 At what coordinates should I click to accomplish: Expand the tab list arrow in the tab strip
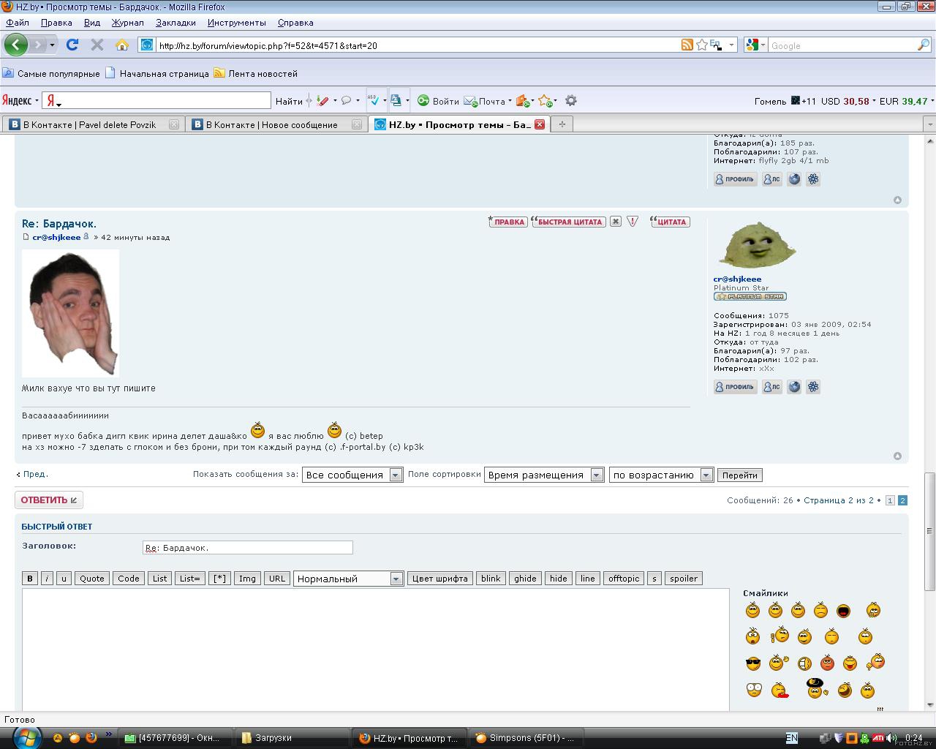coord(929,124)
